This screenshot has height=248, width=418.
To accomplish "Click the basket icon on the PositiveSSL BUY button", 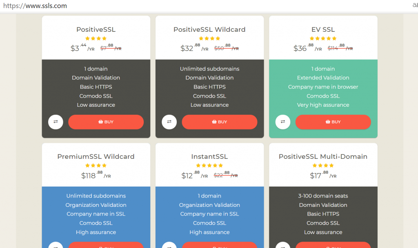I will click(101, 122).
